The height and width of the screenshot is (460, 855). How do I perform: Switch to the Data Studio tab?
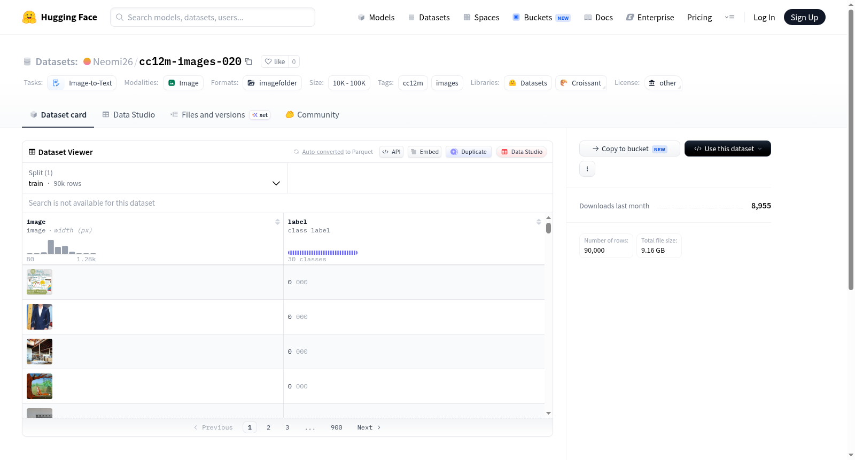click(129, 115)
